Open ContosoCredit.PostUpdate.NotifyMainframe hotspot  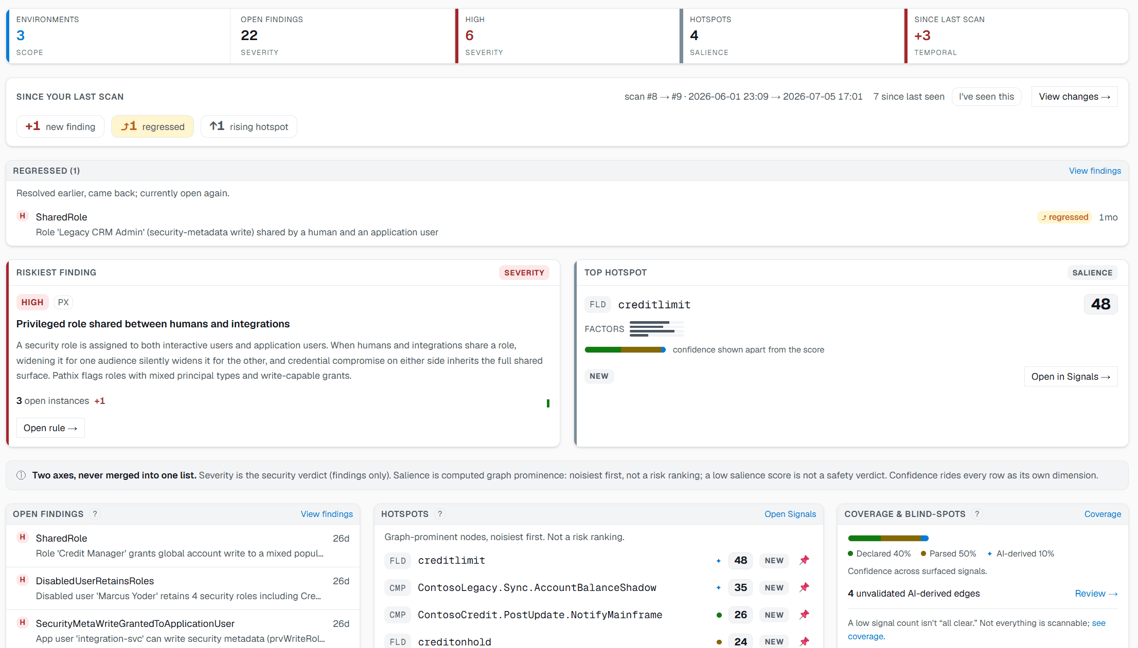[x=598, y=615]
